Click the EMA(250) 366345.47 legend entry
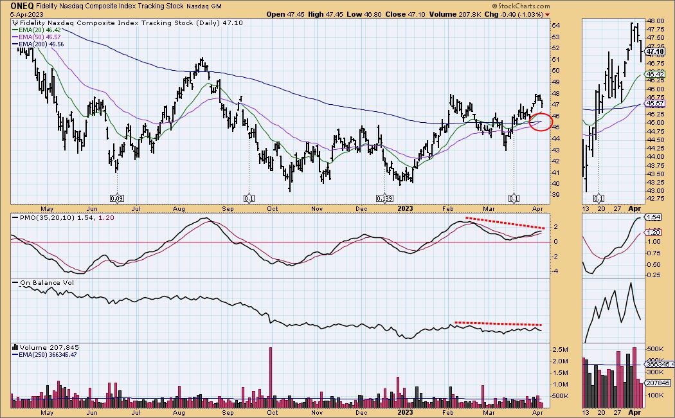Viewport: 675px width, 418px height. click(x=44, y=355)
